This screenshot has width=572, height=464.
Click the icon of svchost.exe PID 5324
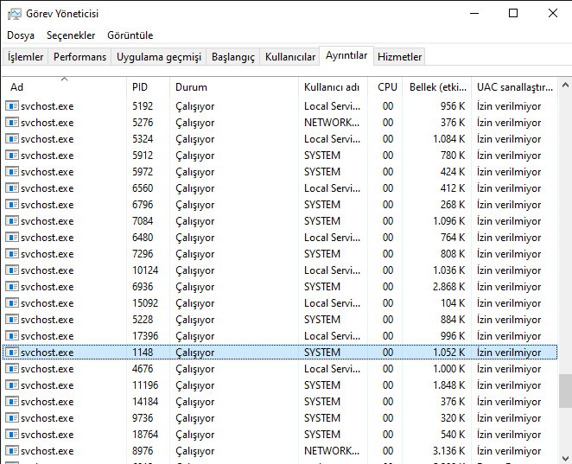12,138
